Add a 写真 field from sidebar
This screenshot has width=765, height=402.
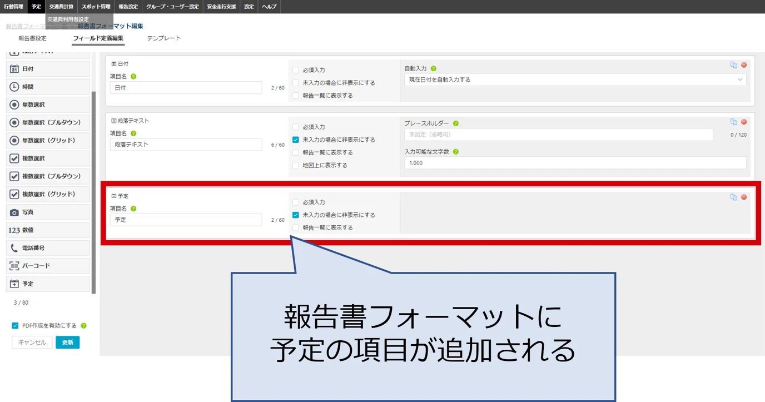coord(48,212)
